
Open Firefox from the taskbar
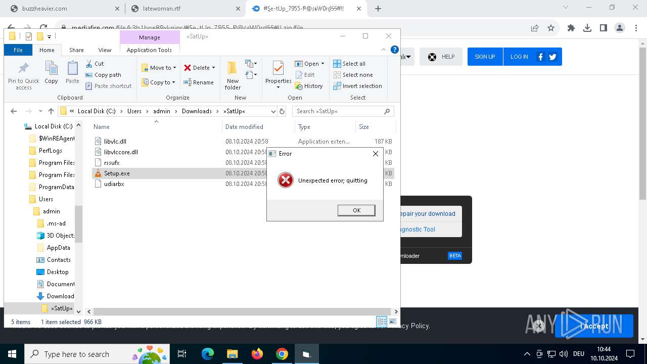[257, 354]
